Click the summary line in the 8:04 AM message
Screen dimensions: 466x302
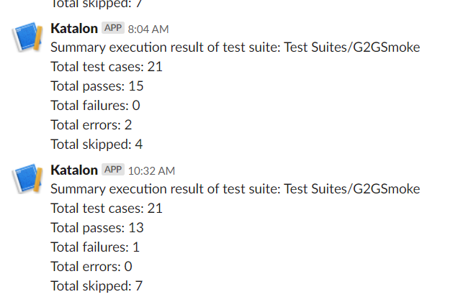(235, 47)
